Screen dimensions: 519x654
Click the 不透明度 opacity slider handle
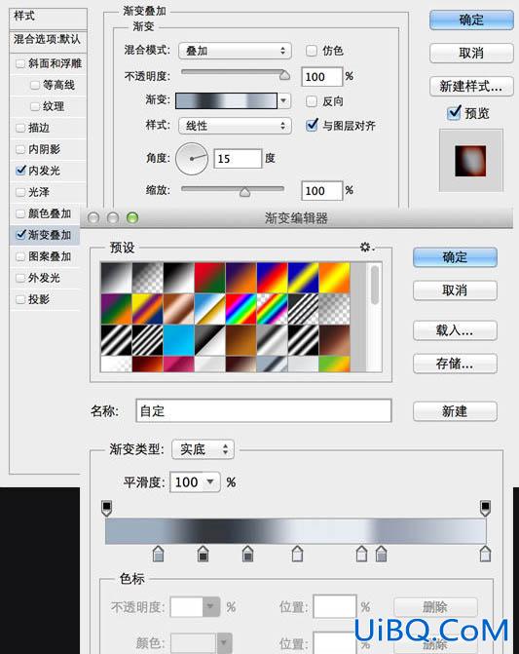pos(284,75)
